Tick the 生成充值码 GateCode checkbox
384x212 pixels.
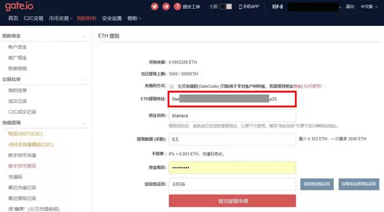pyautogui.click(x=172, y=86)
